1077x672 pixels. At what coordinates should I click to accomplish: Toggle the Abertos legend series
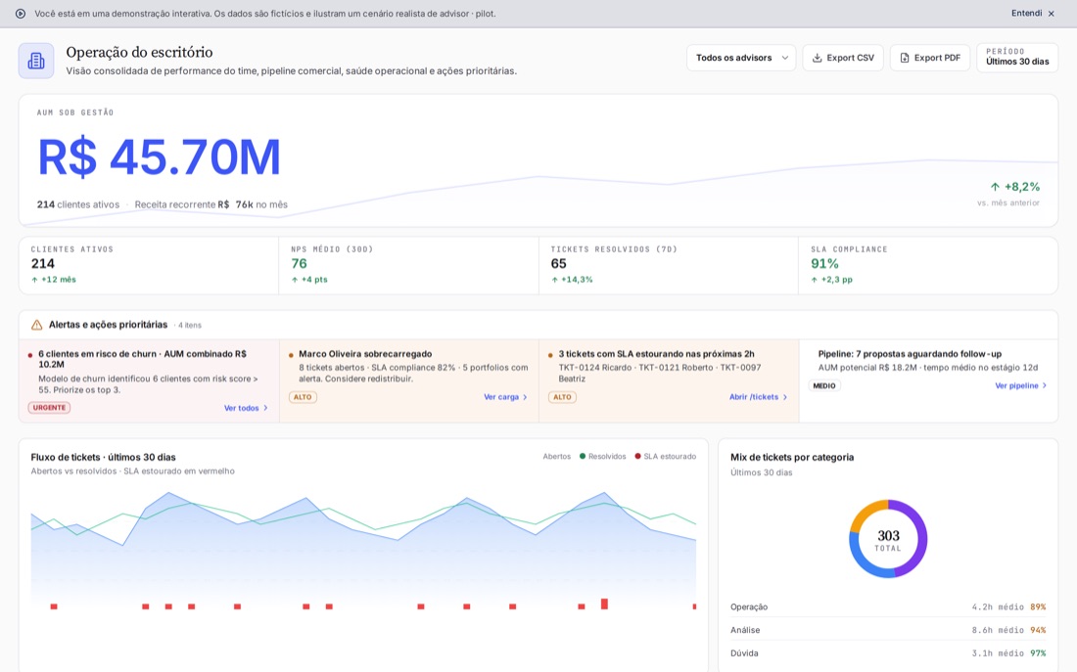point(556,457)
